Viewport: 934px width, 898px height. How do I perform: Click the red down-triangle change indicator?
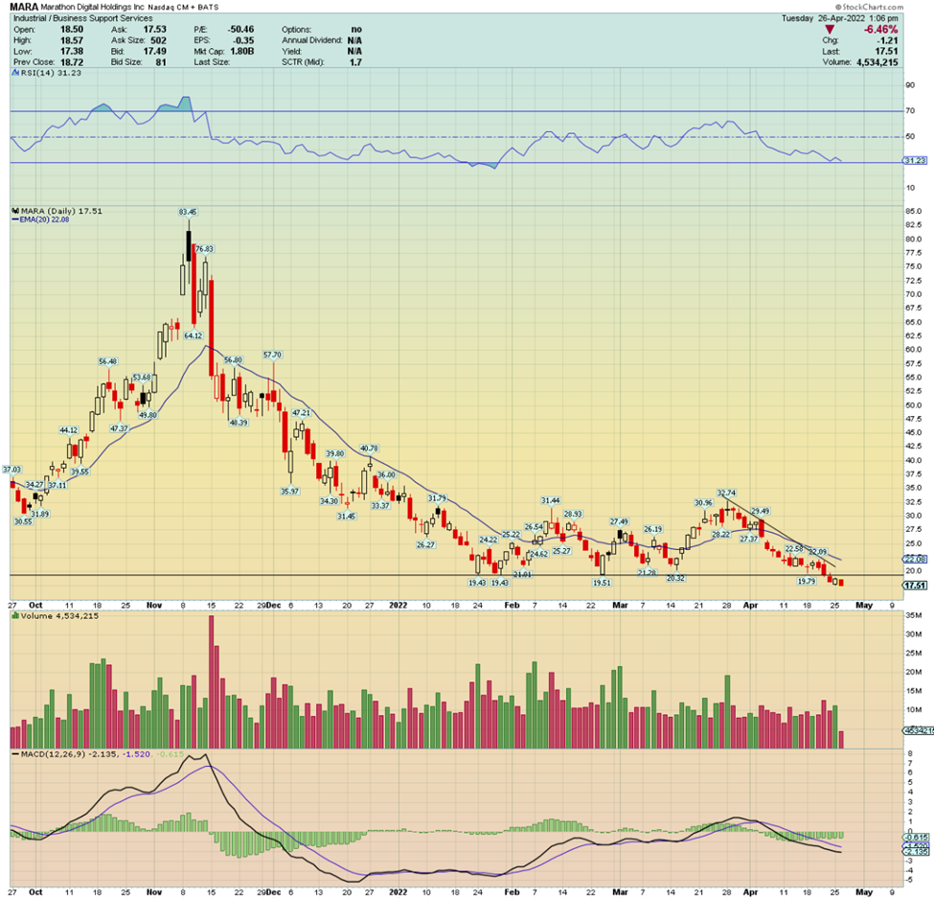click(830, 29)
